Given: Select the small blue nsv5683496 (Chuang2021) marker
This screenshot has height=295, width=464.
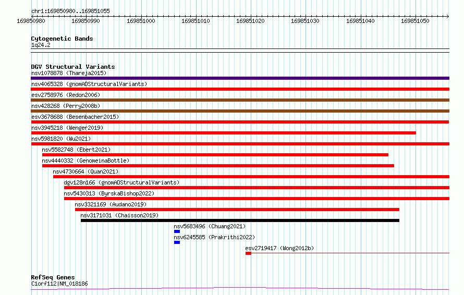Looking at the screenshot, I should click(177, 231).
